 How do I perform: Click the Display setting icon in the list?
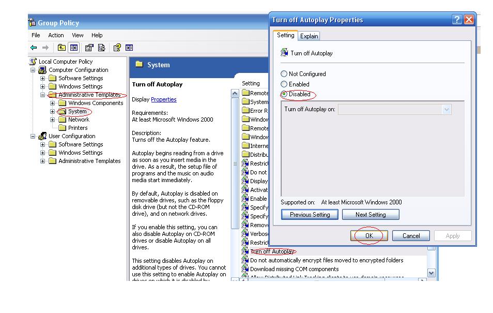pyautogui.click(x=245, y=181)
